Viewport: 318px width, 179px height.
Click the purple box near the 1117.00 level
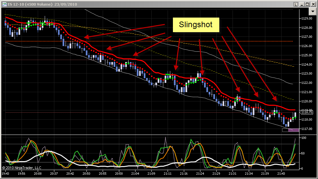click(x=293, y=130)
